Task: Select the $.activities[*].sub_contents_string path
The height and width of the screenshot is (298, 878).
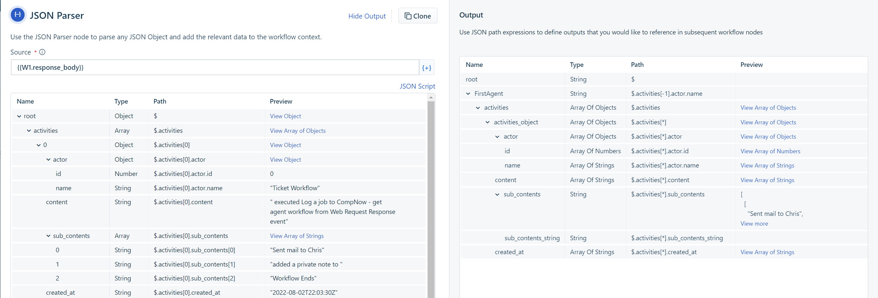Action: pos(677,238)
